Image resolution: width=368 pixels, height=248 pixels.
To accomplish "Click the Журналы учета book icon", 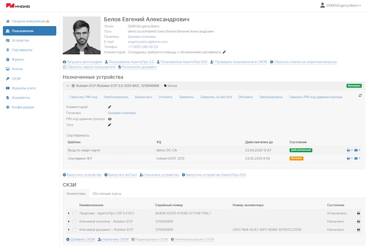I will pos(7,88).
